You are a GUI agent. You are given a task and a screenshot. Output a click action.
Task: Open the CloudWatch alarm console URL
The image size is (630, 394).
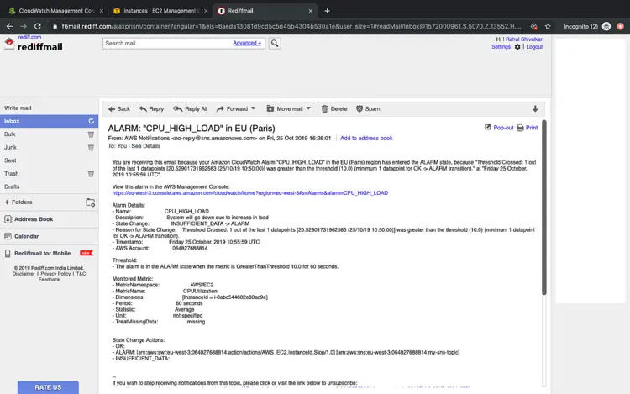[x=250, y=193]
